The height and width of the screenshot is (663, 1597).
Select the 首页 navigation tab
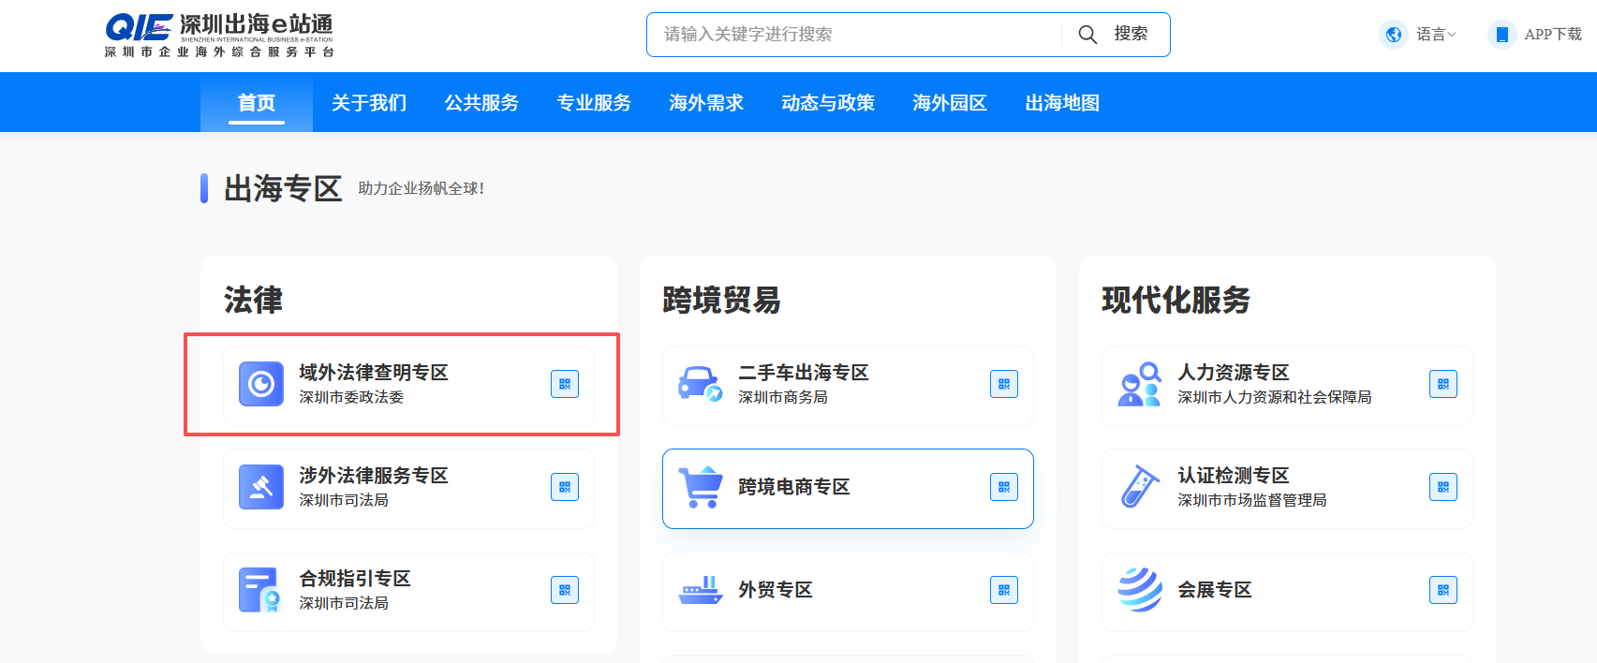click(257, 103)
